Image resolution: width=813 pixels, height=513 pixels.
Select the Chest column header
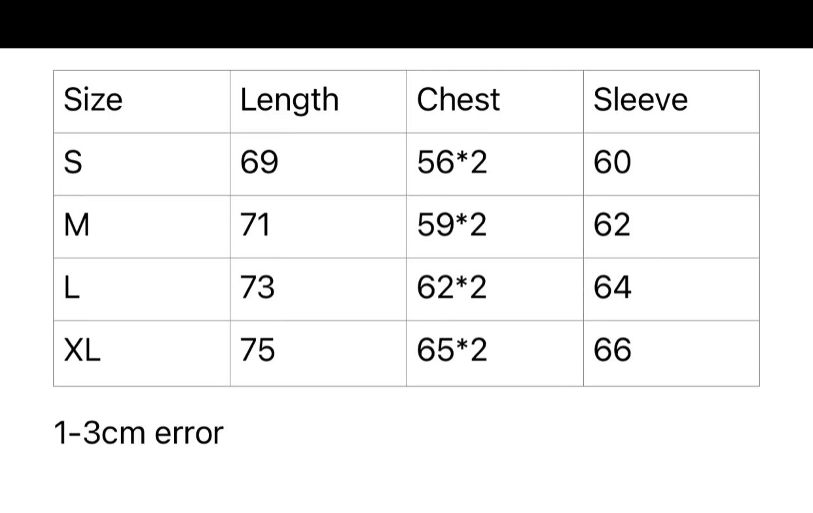coord(458,101)
